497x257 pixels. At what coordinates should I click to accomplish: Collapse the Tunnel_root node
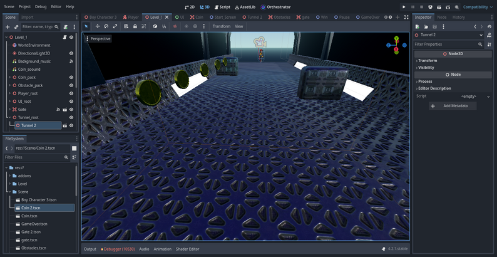[x=10, y=117]
